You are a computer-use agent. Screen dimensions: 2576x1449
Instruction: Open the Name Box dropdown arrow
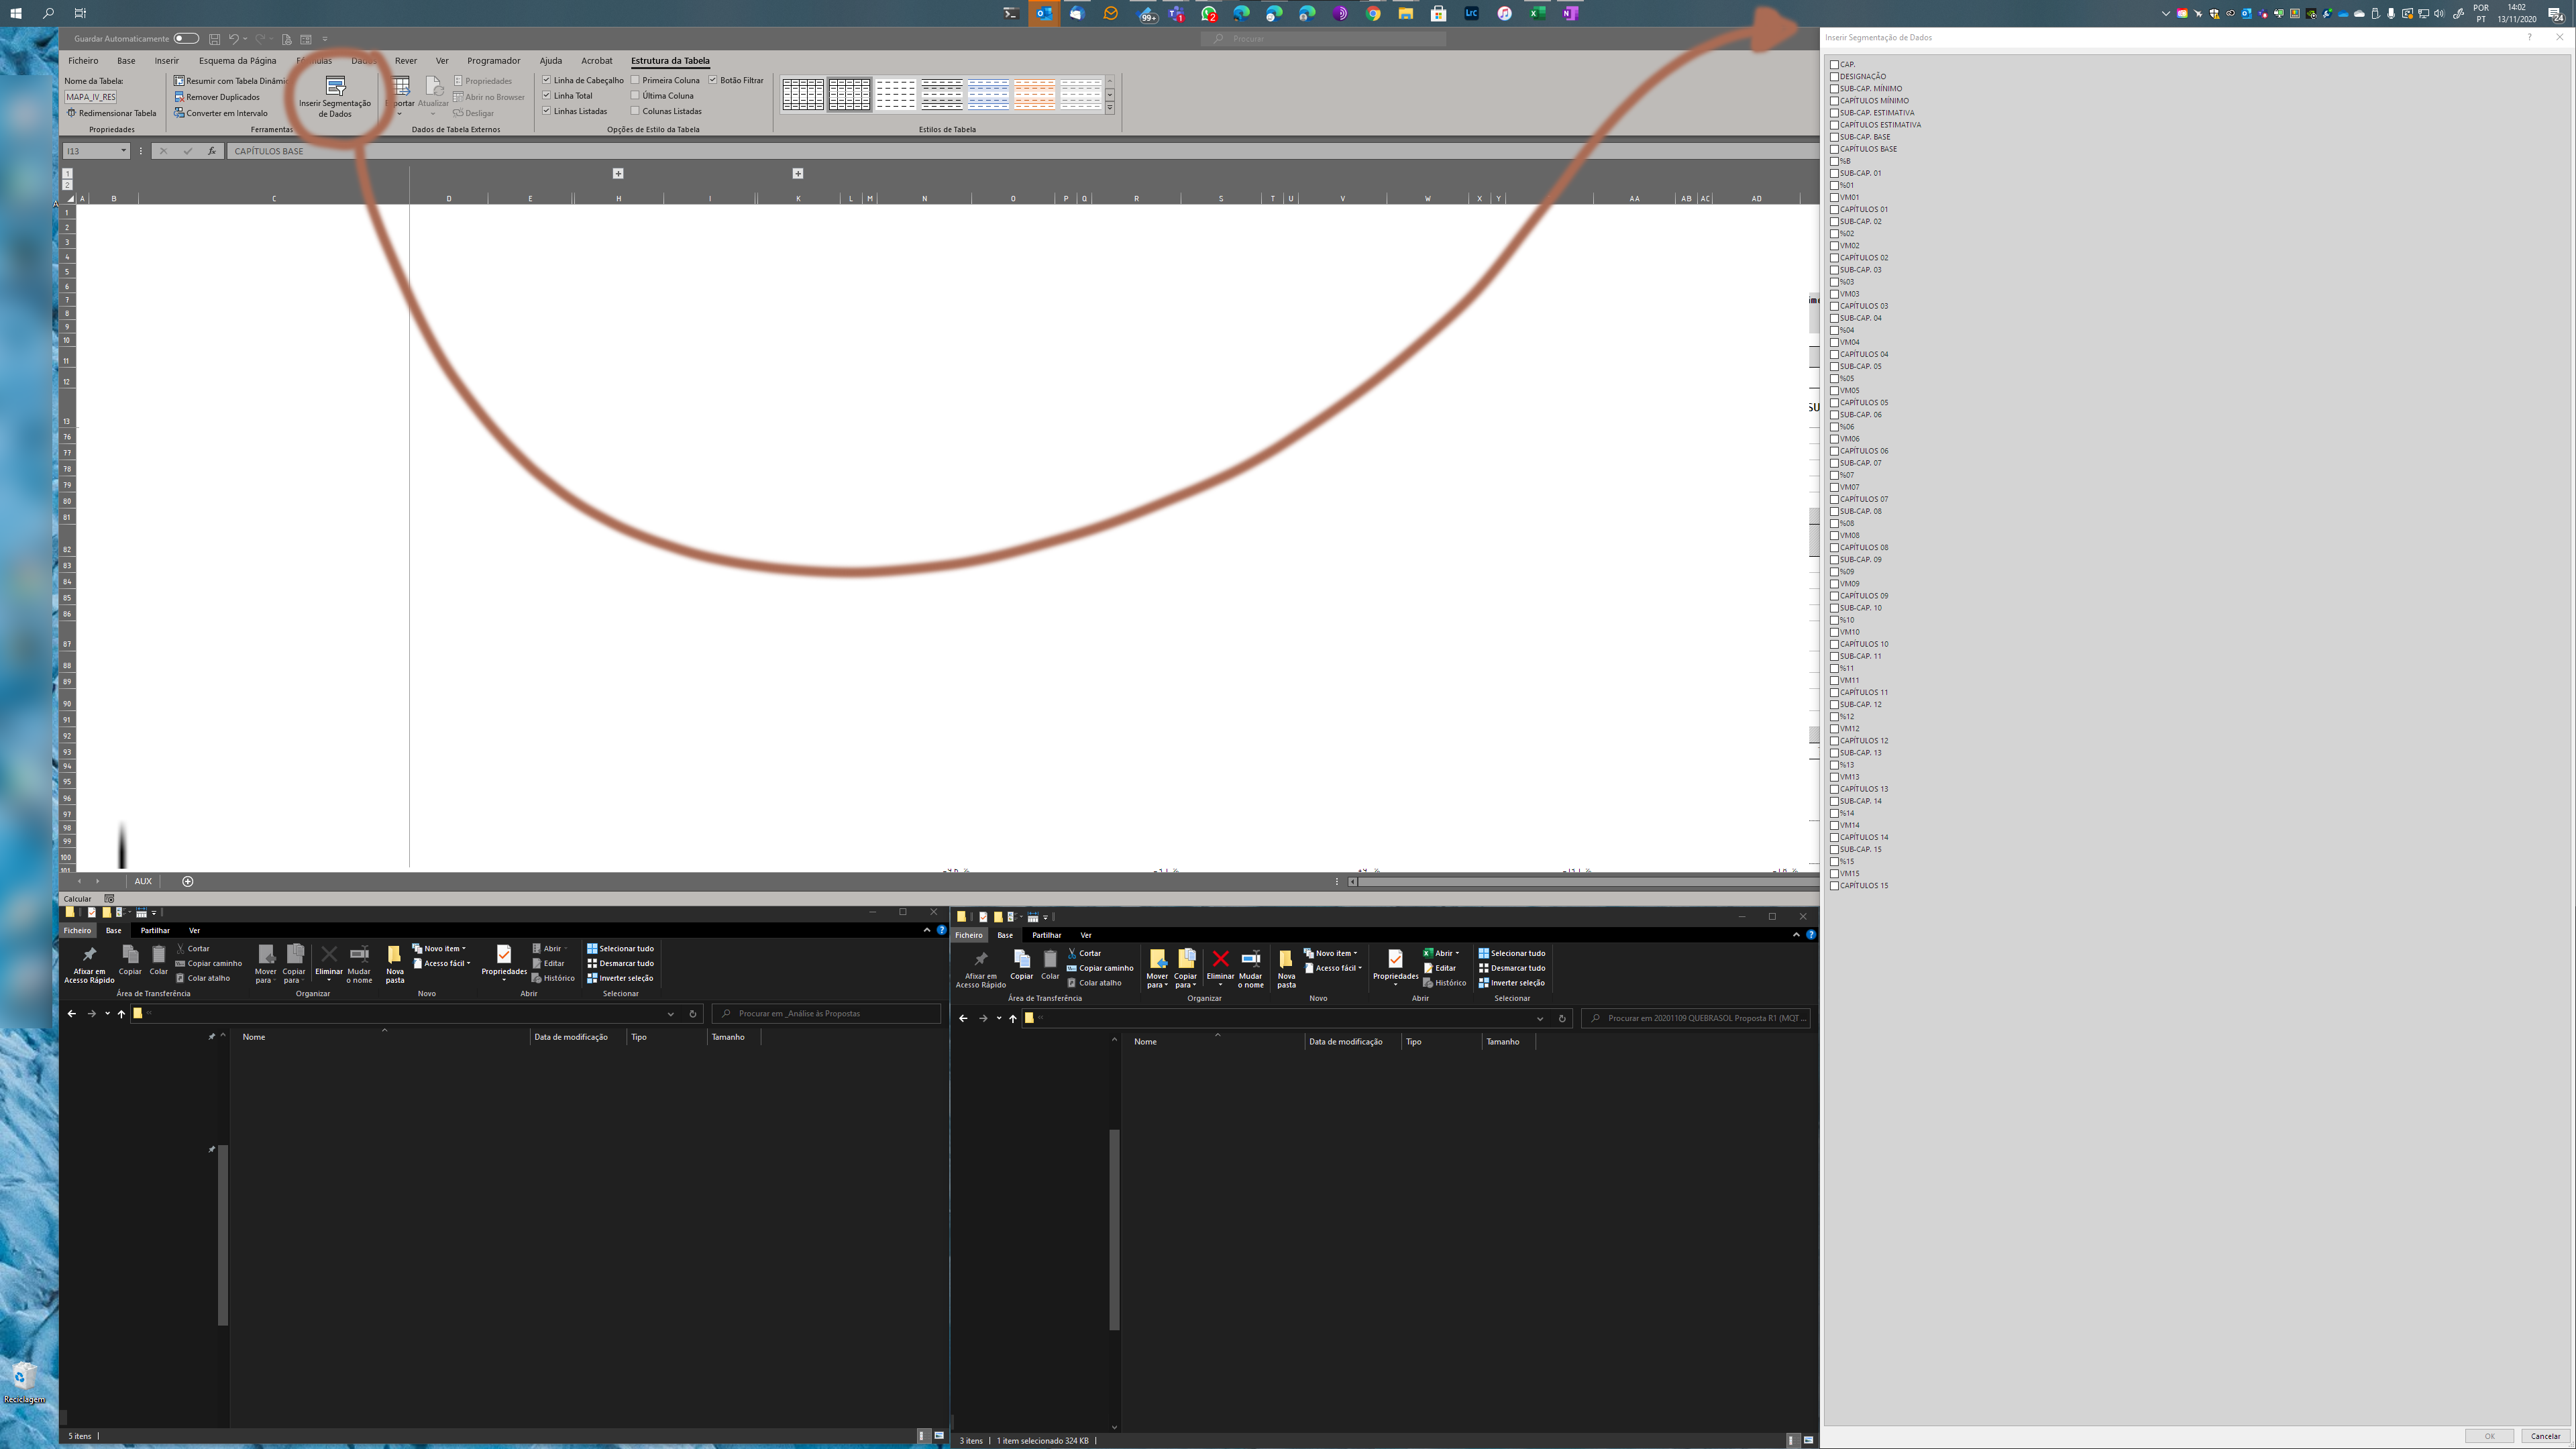coord(124,151)
